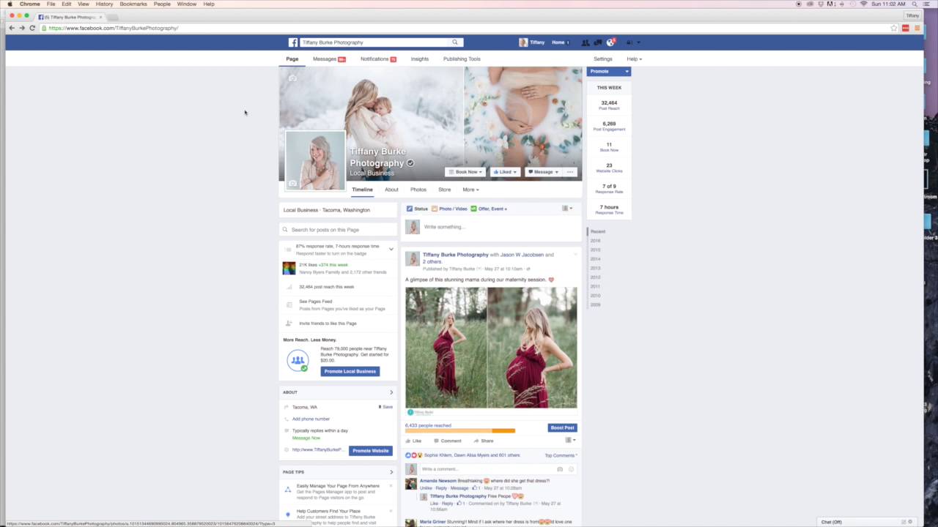Click the Facebook logo icon
938x527 pixels.
point(293,42)
